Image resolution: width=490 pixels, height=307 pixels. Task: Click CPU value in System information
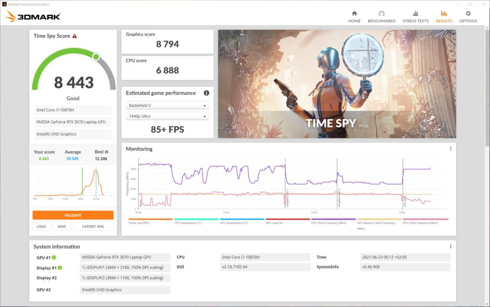pos(265,257)
